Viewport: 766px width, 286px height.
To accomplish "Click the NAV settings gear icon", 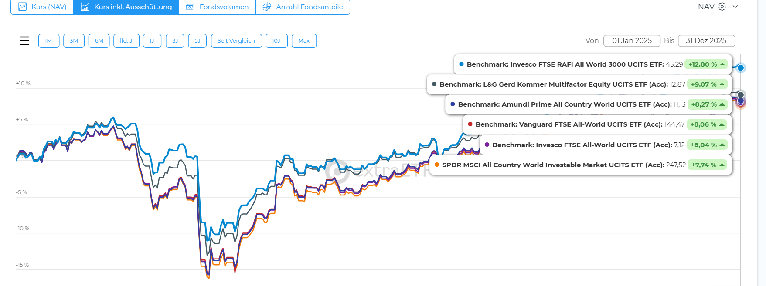I will (722, 7).
